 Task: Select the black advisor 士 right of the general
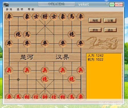54,16
